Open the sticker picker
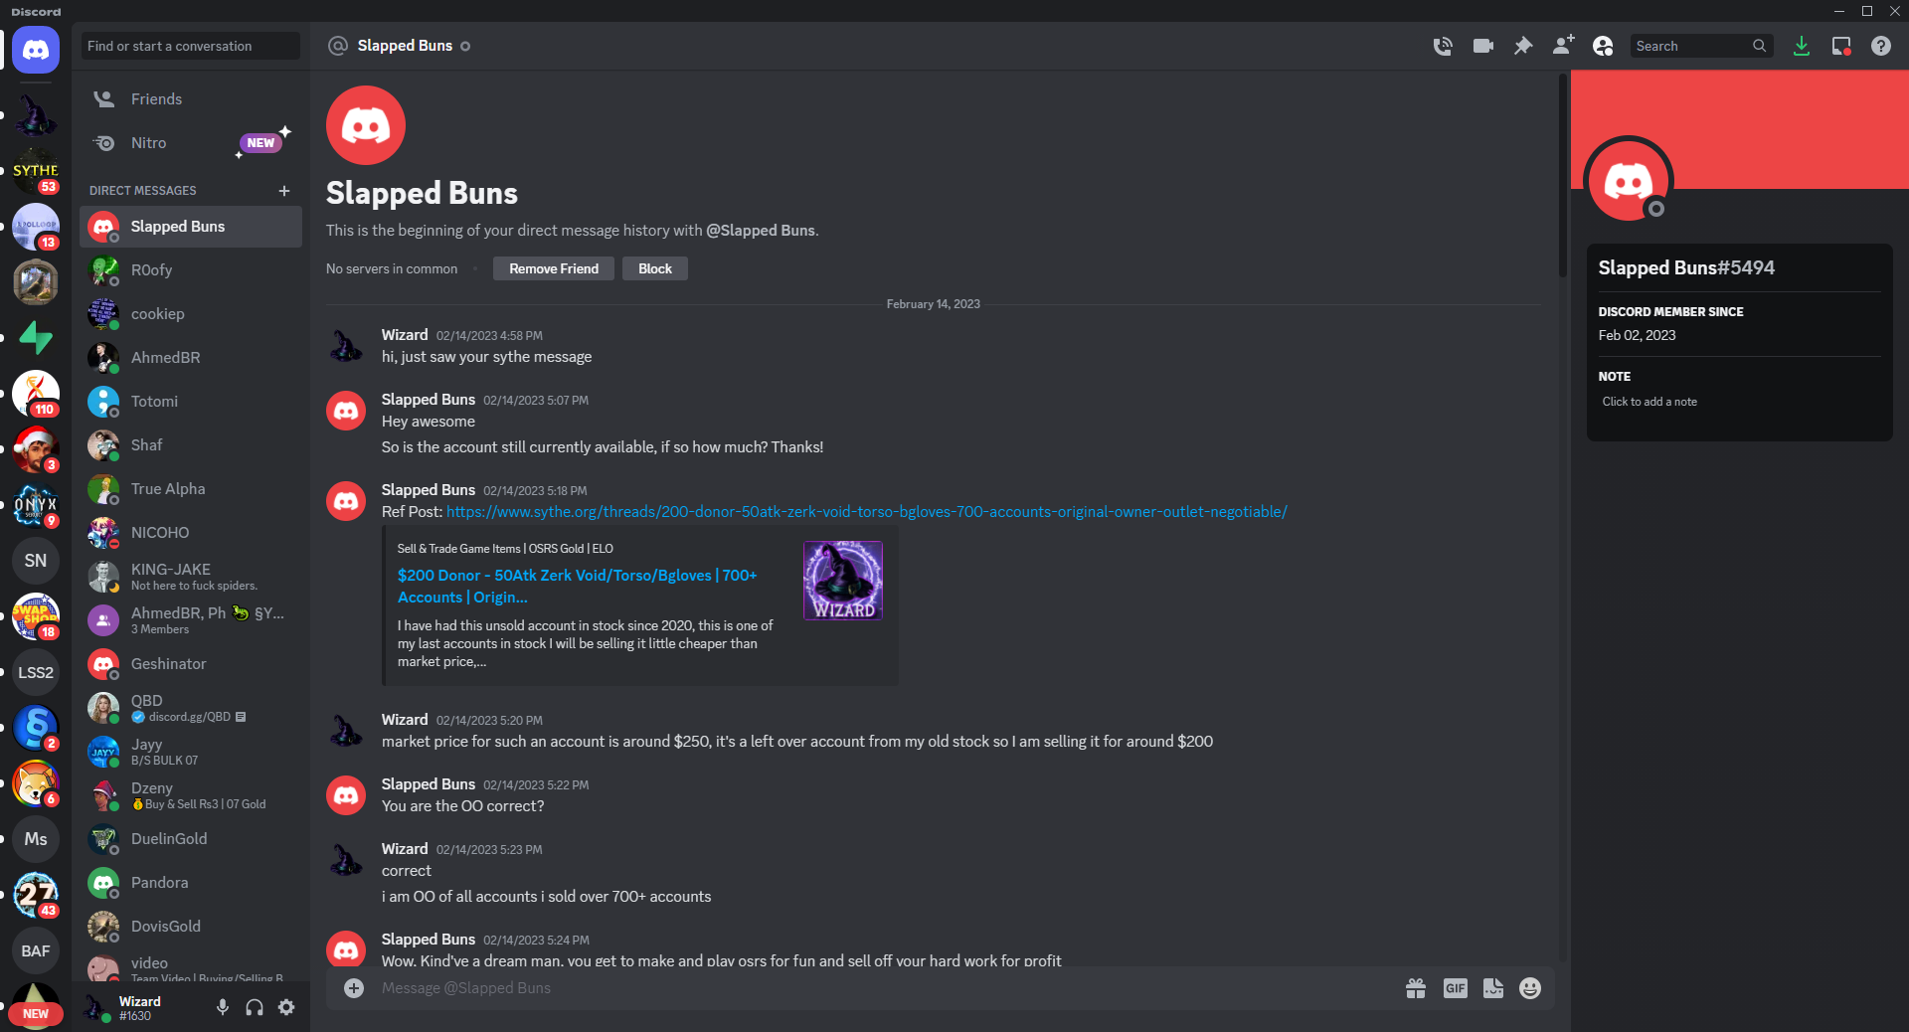Viewport: 1909px width, 1032px height. 1492,988
